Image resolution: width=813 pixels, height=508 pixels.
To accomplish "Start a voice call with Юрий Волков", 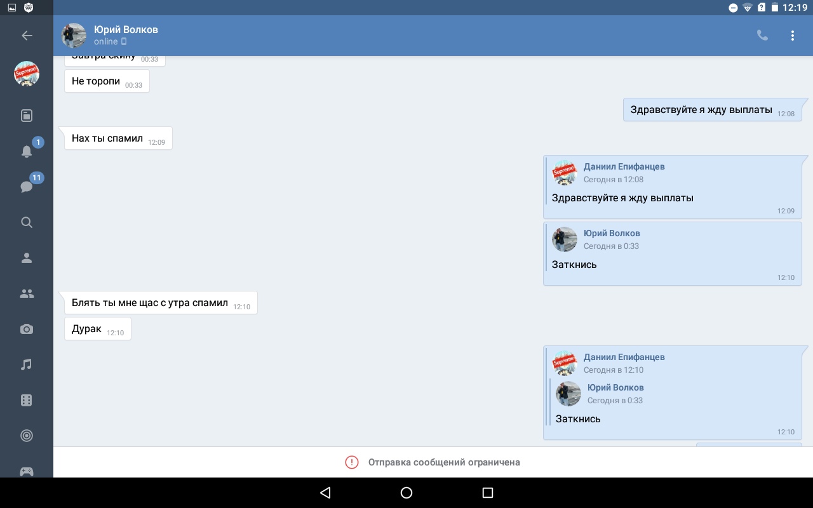I will point(762,36).
